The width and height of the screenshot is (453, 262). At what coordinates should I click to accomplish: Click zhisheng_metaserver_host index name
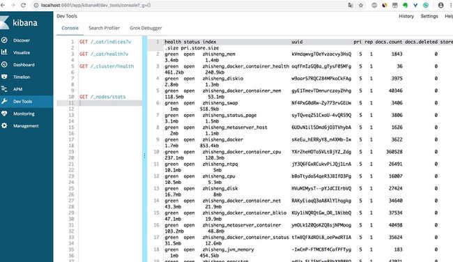[x=235, y=127]
